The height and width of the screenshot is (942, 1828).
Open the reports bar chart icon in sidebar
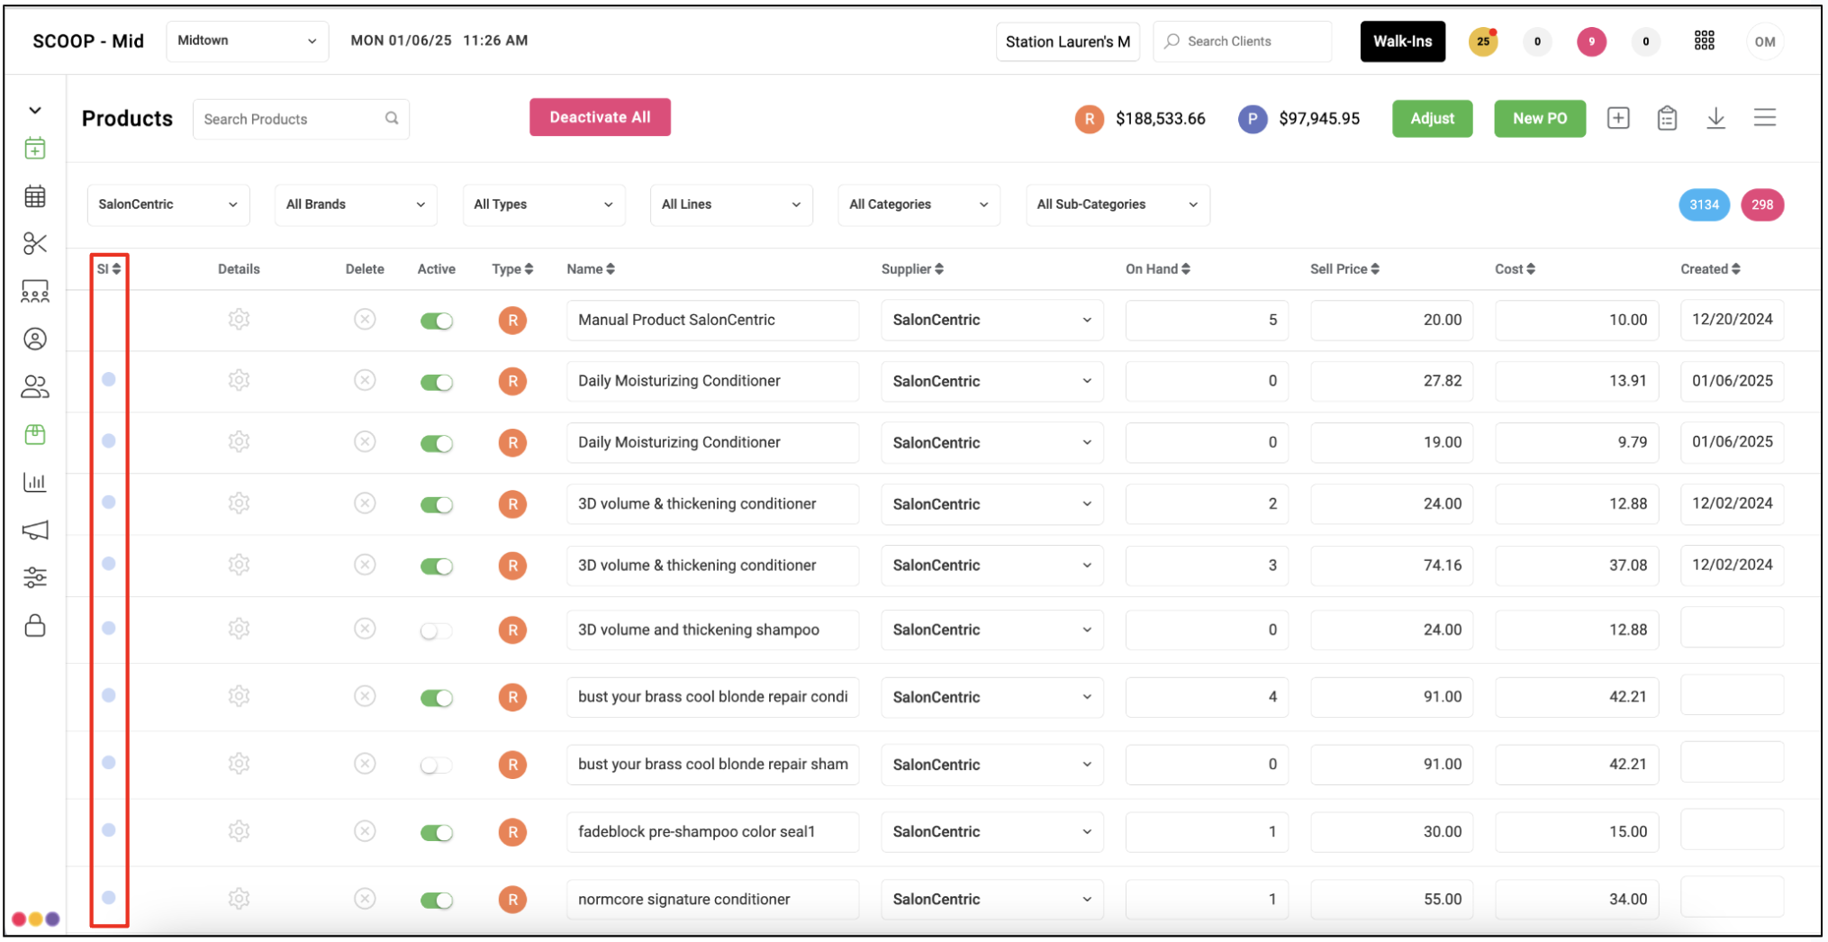35,482
